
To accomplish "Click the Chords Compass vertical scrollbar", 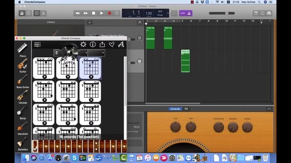I will pos(125,81).
